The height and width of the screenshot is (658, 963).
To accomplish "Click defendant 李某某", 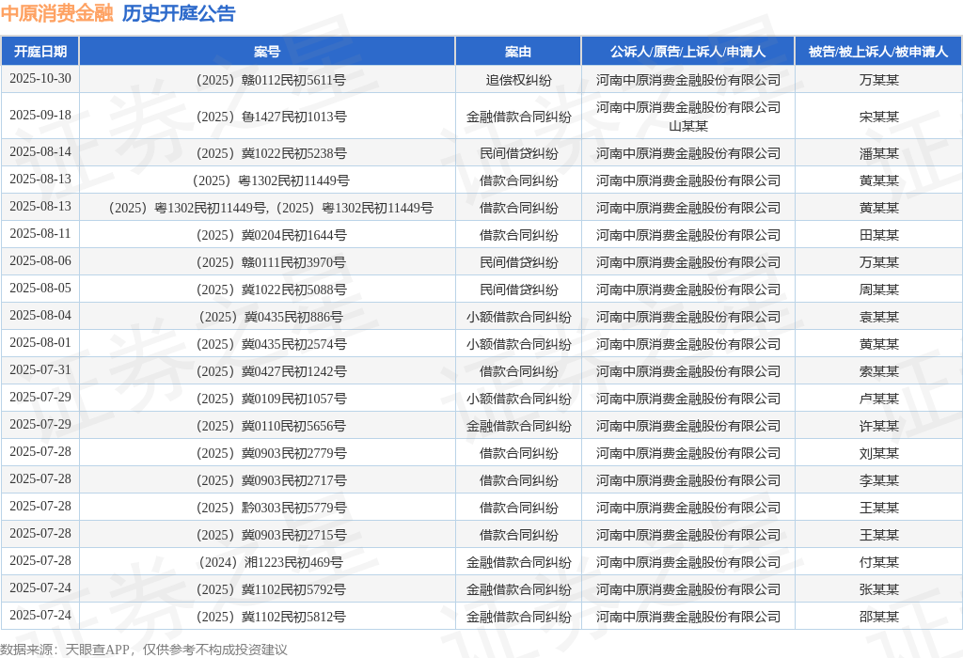I will pyautogui.click(x=879, y=480).
